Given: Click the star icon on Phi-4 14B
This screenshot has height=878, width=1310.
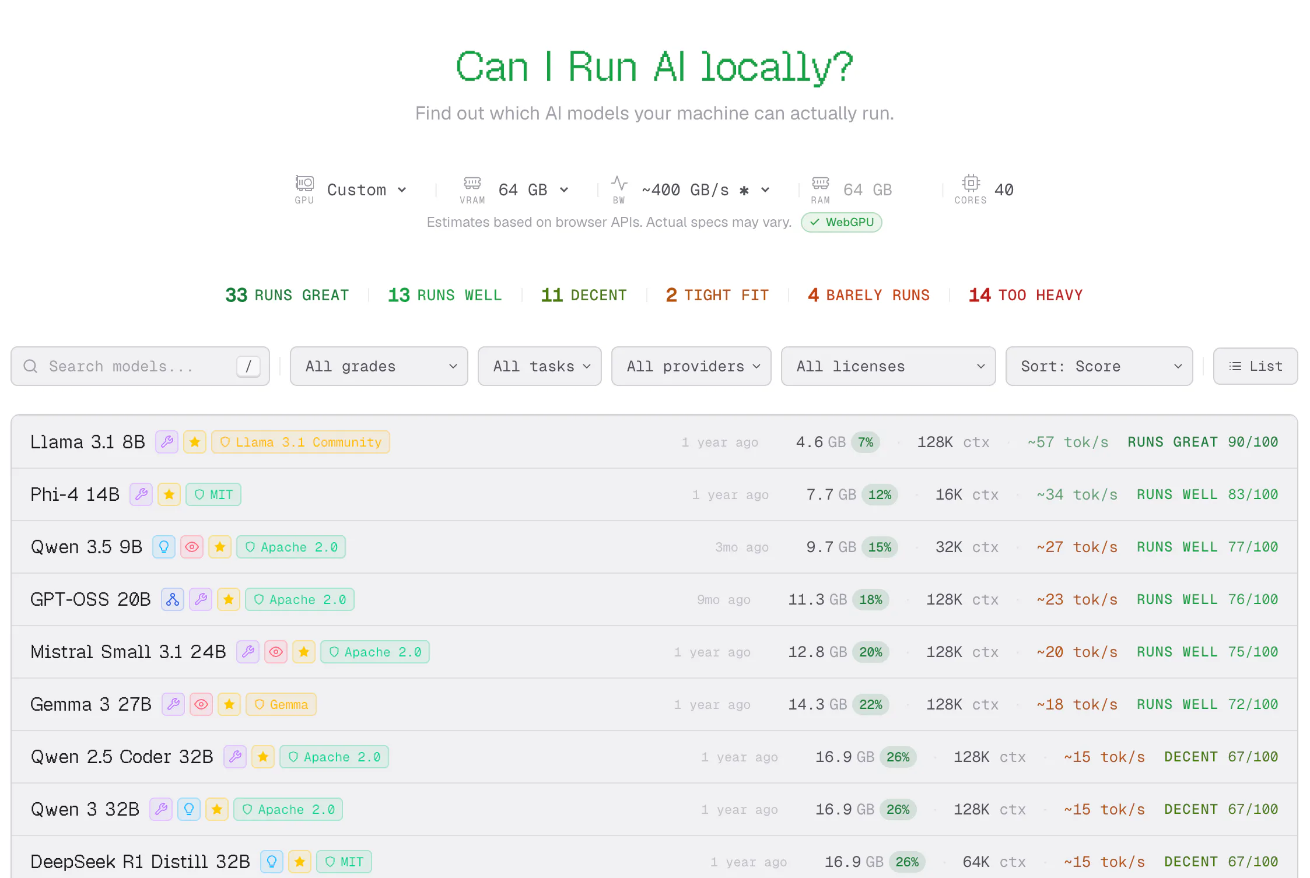Looking at the screenshot, I should pyautogui.click(x=169, y=494).
